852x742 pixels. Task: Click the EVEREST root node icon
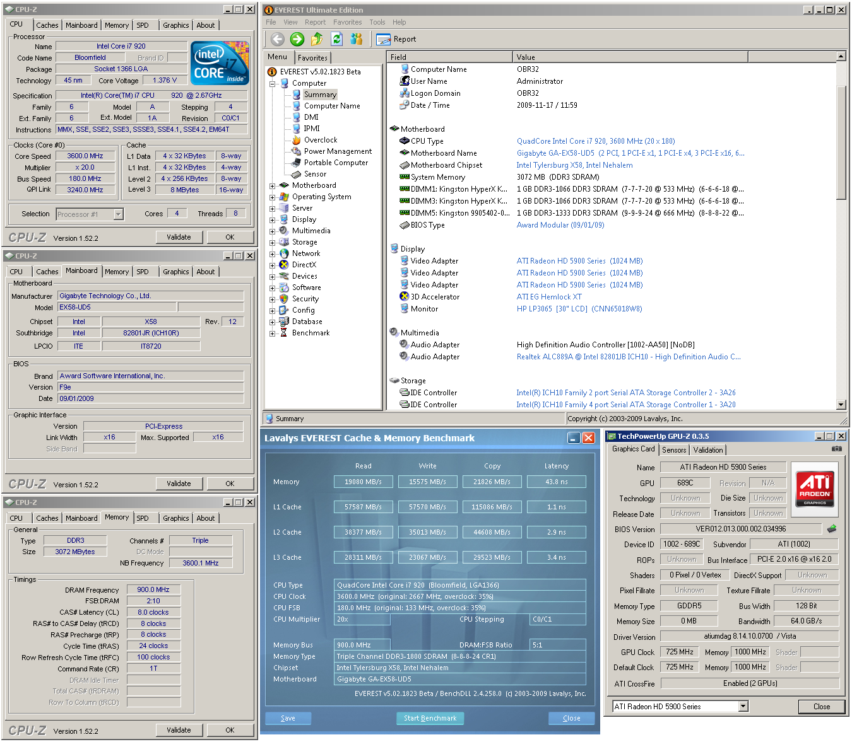click(272, 72)
